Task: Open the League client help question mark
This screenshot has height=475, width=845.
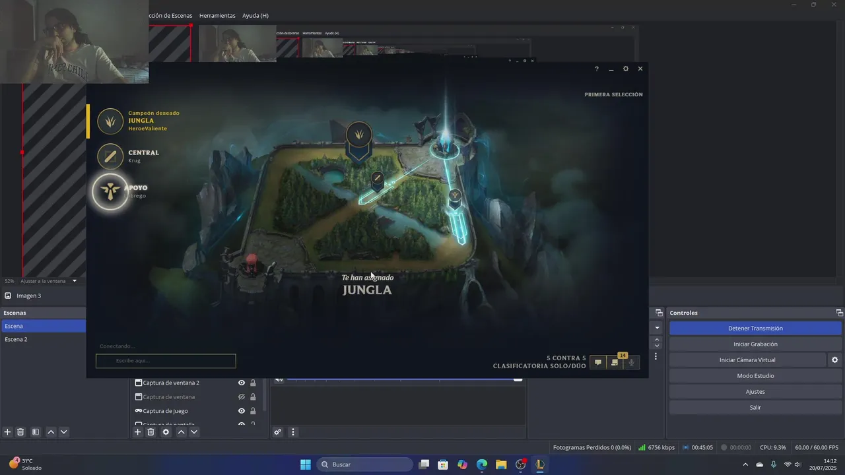Action: point(597,69)
